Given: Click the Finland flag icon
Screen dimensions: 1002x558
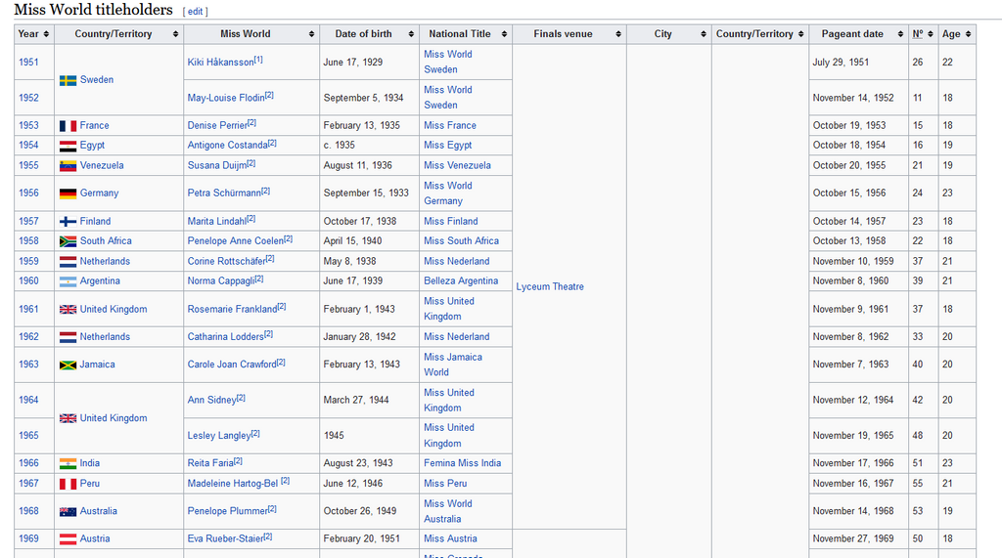Looking at the screenshot, I should coord(68,222).
